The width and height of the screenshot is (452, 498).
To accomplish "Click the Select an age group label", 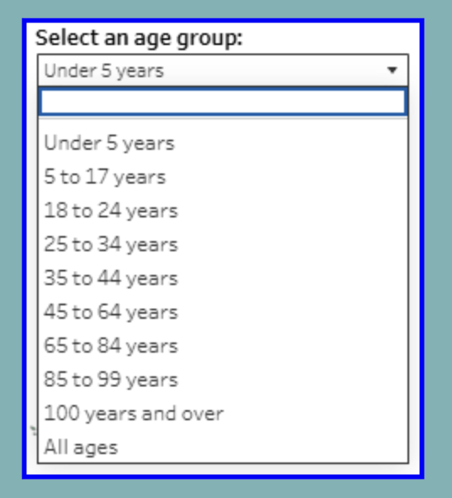I will (x=139, y=38).
